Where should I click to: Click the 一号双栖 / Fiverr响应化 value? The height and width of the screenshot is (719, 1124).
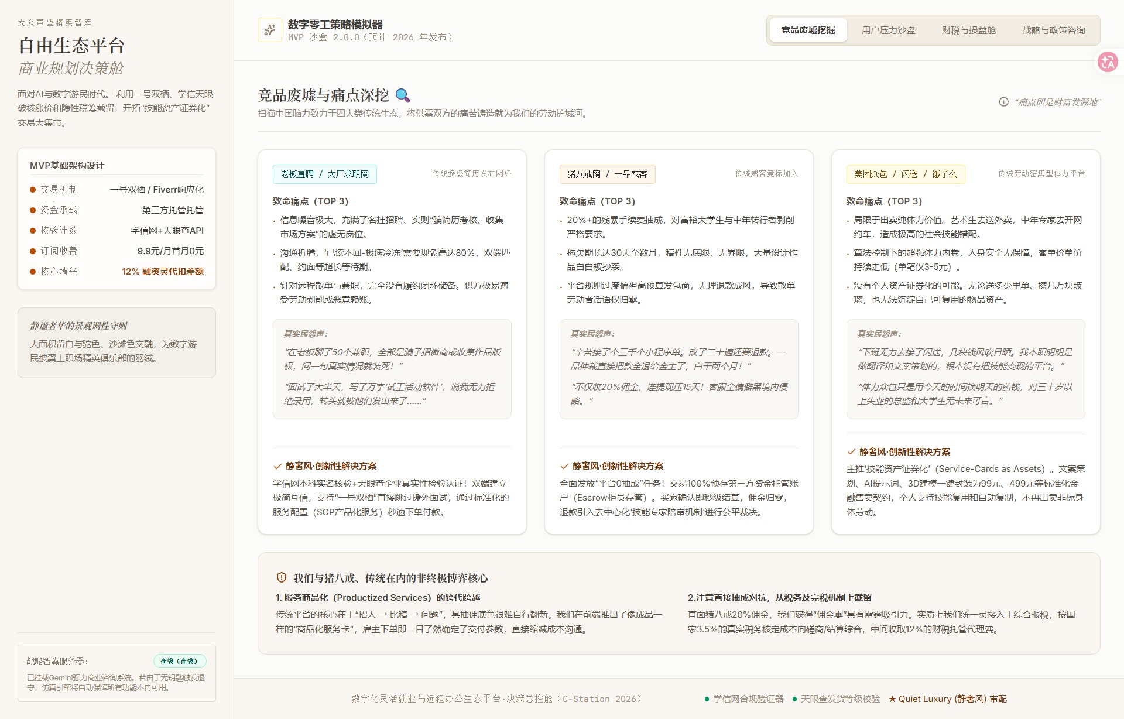click(x=157, y=190)
